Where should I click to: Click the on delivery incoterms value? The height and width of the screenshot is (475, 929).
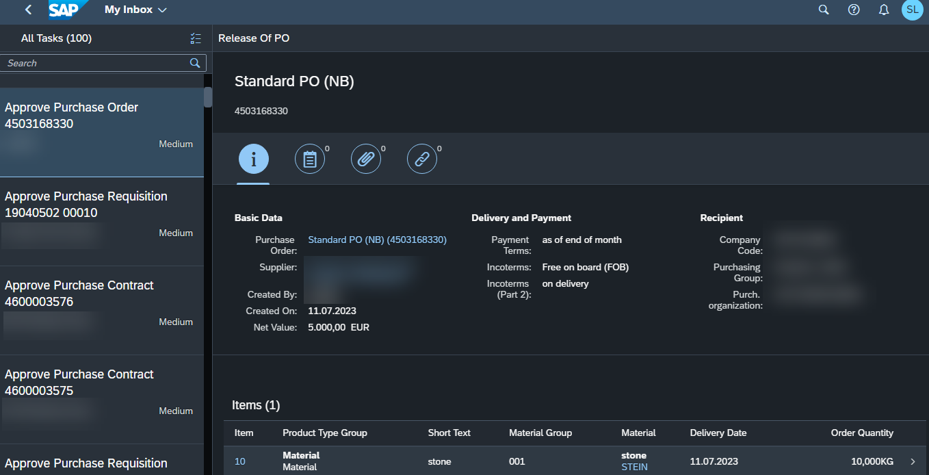click(x=565, y=283)
